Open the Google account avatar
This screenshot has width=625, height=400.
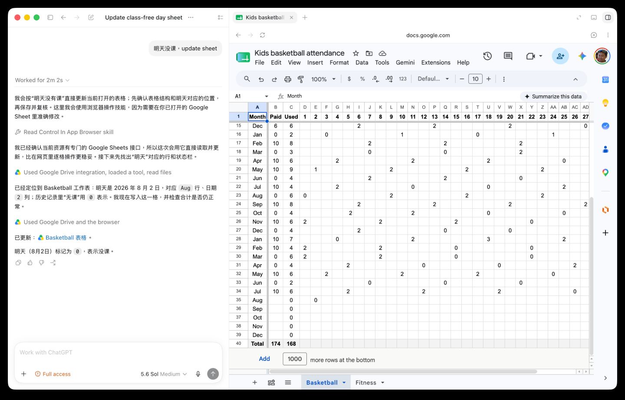tap(602, 56)
